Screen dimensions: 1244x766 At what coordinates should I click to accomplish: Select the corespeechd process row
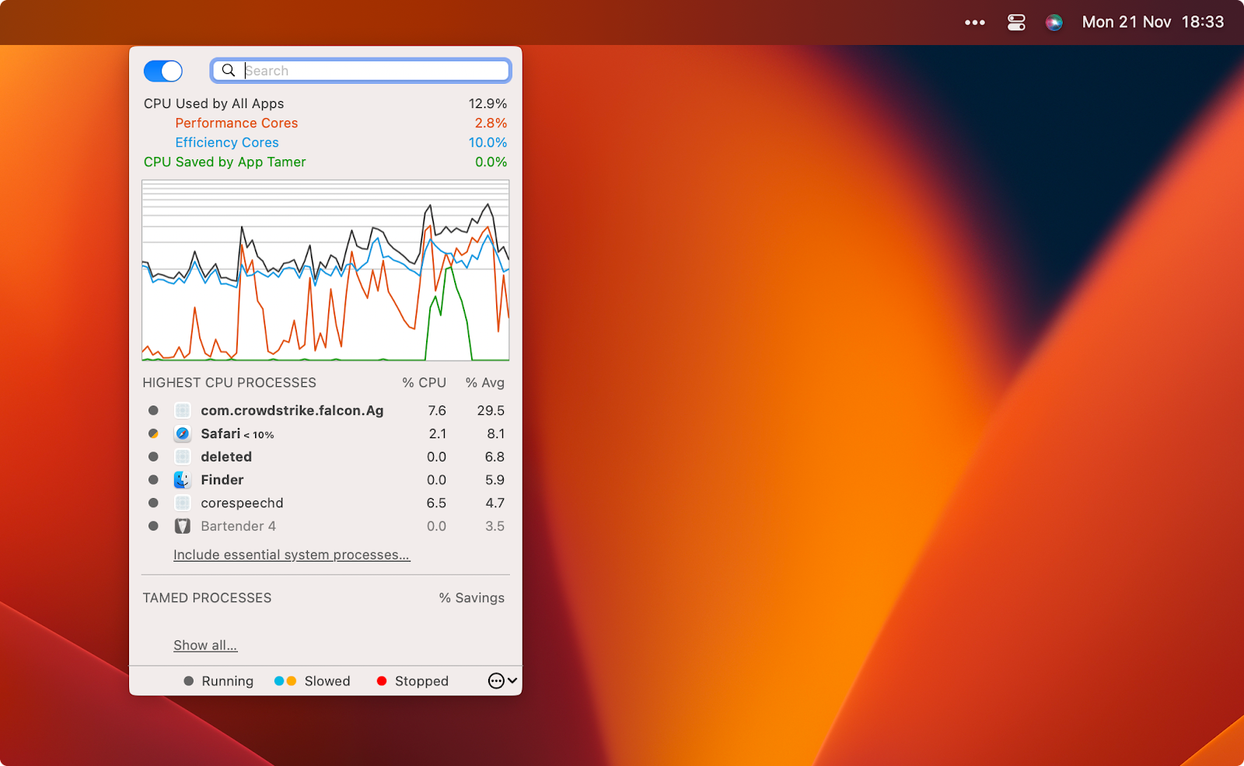242,503
